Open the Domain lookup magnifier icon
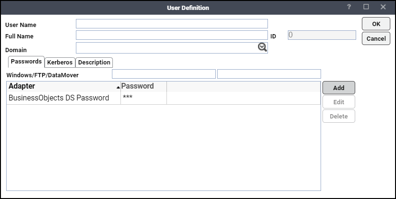Image resolution: width=396 pixels, height=199 pixels. tap(262, 47)
